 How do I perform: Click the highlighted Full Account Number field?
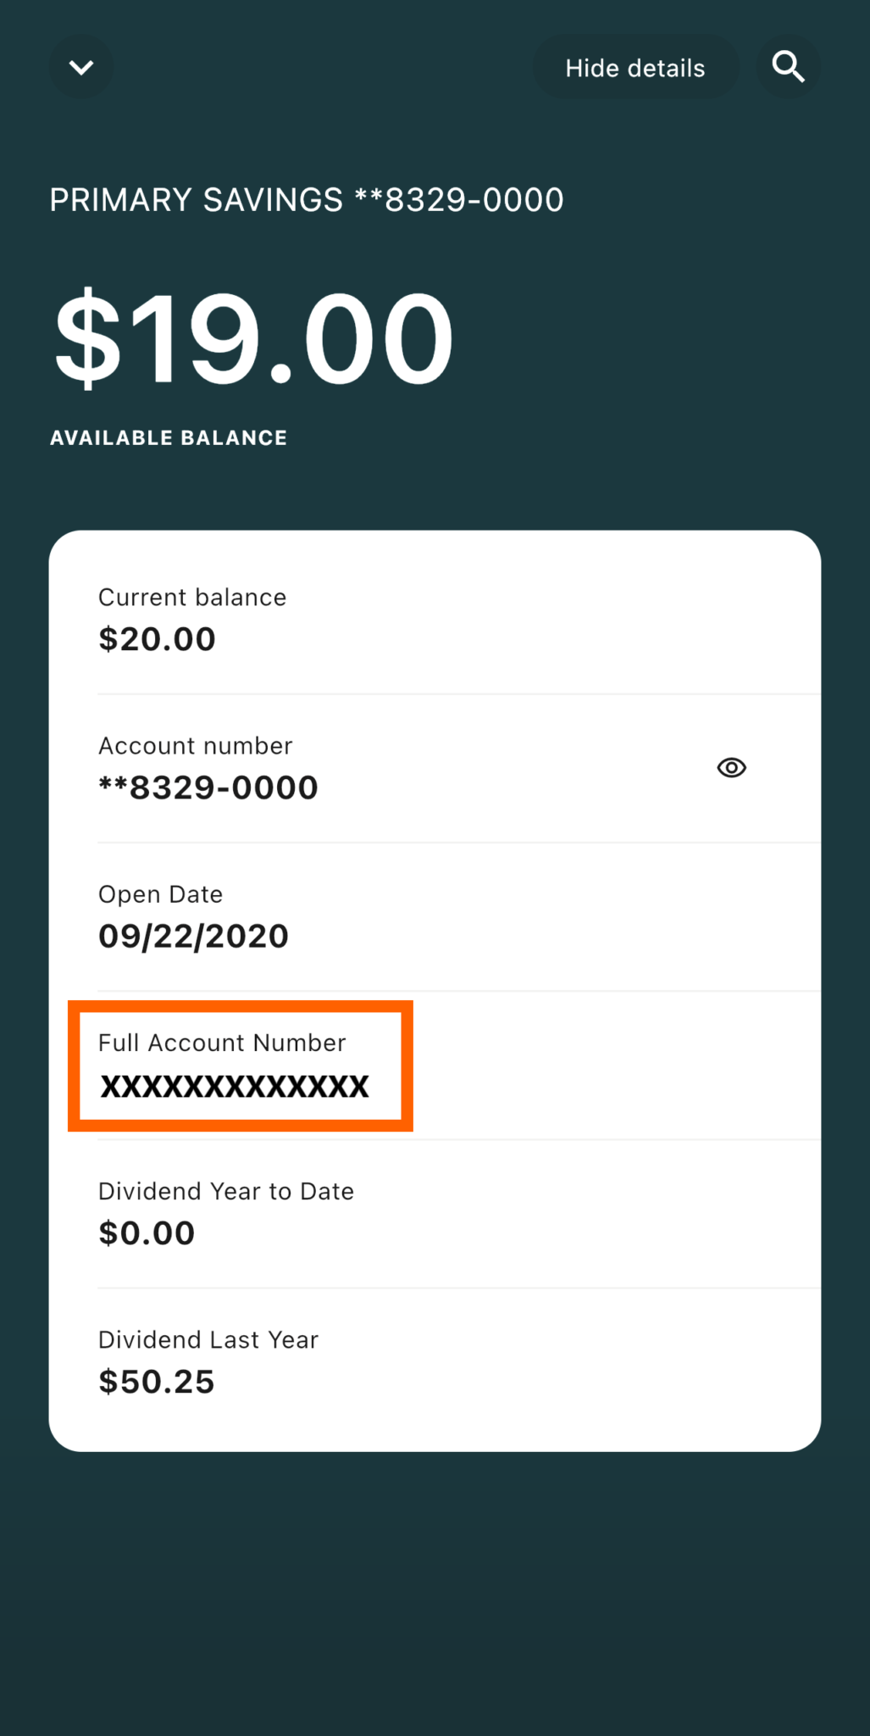[240, 1065]
